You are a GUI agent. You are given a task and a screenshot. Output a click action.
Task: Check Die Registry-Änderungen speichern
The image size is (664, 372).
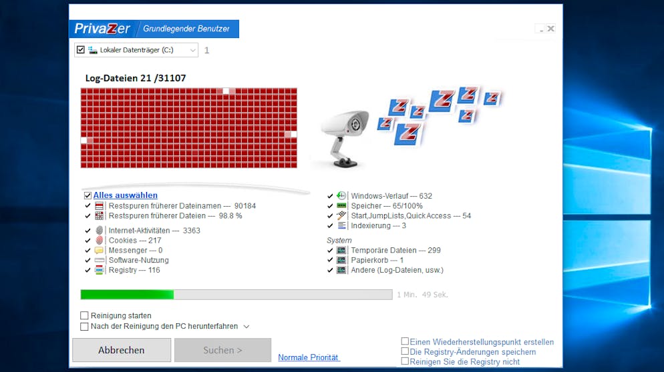(405, 351)
